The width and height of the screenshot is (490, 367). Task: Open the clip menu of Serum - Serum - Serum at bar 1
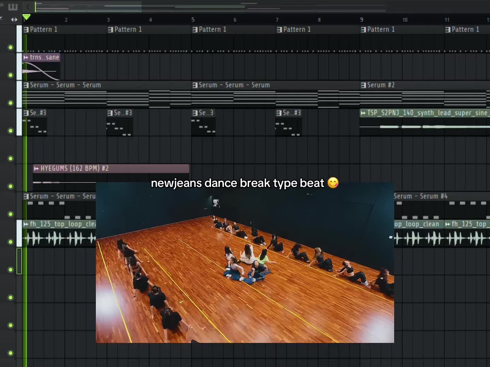[x=26, y=85]
